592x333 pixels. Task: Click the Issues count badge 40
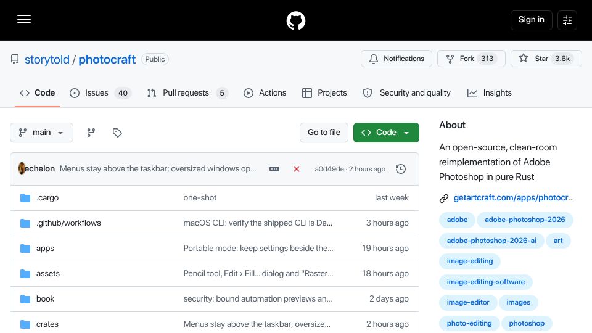pos(123,93)
